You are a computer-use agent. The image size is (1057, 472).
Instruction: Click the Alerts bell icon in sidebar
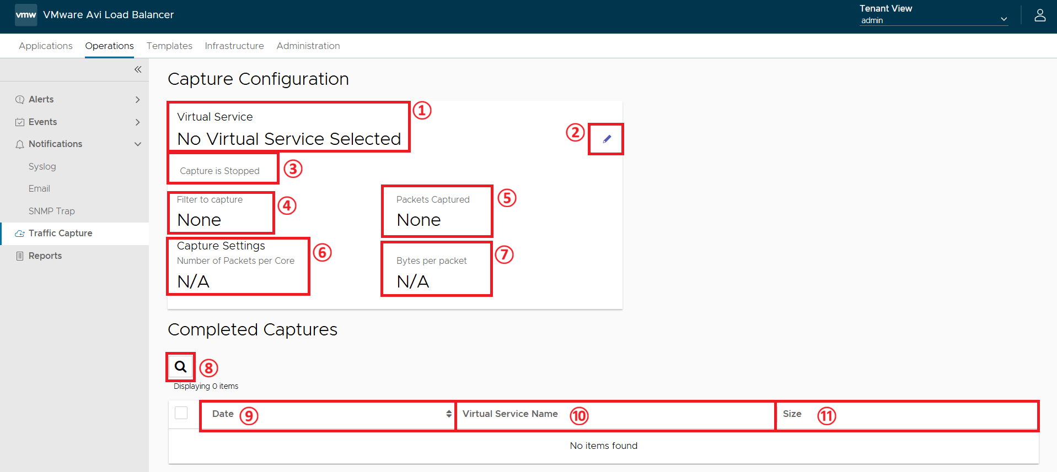(20, 99)
